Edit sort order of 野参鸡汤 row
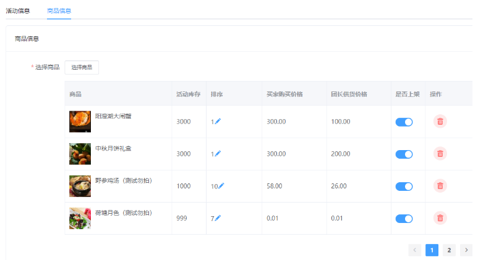 coord(221,186)
